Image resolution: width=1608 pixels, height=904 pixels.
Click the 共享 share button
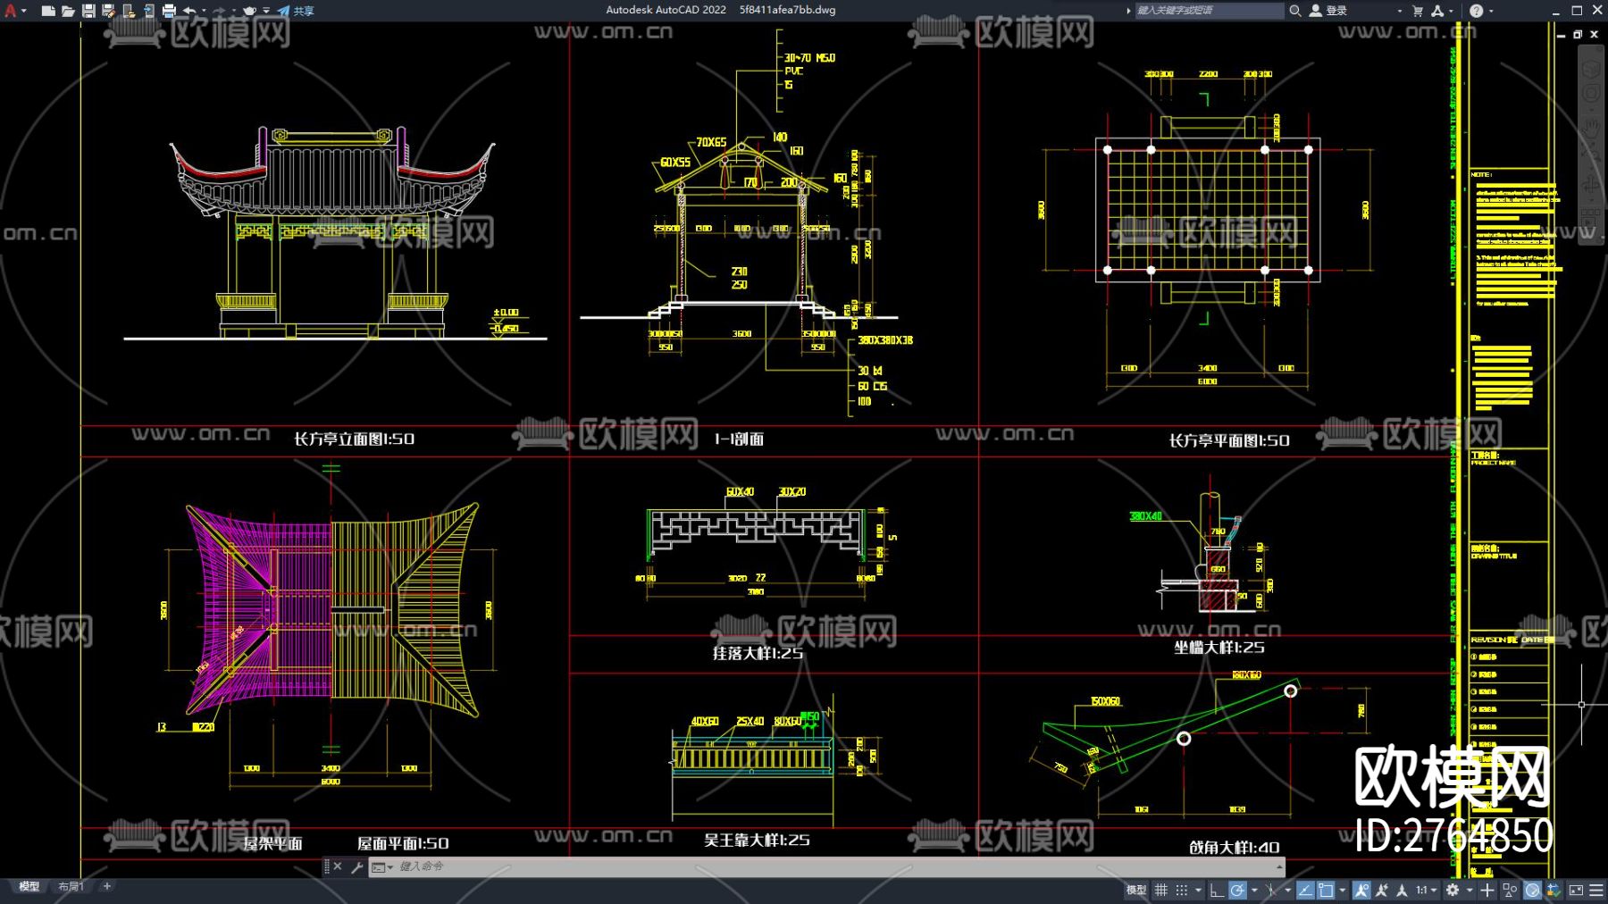click(296, 11)
